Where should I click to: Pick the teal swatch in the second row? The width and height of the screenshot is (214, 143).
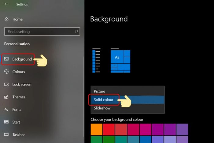[121, 140]
